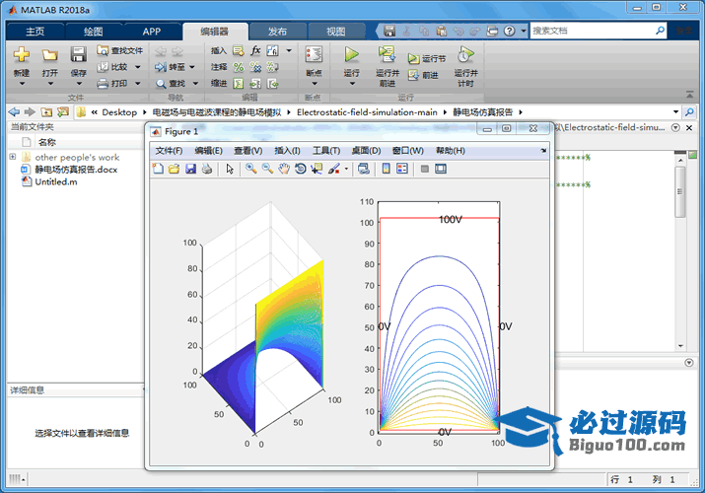Open Figure 1 Edit (编辑) menu
705x493 pixels.
(208, 151)
